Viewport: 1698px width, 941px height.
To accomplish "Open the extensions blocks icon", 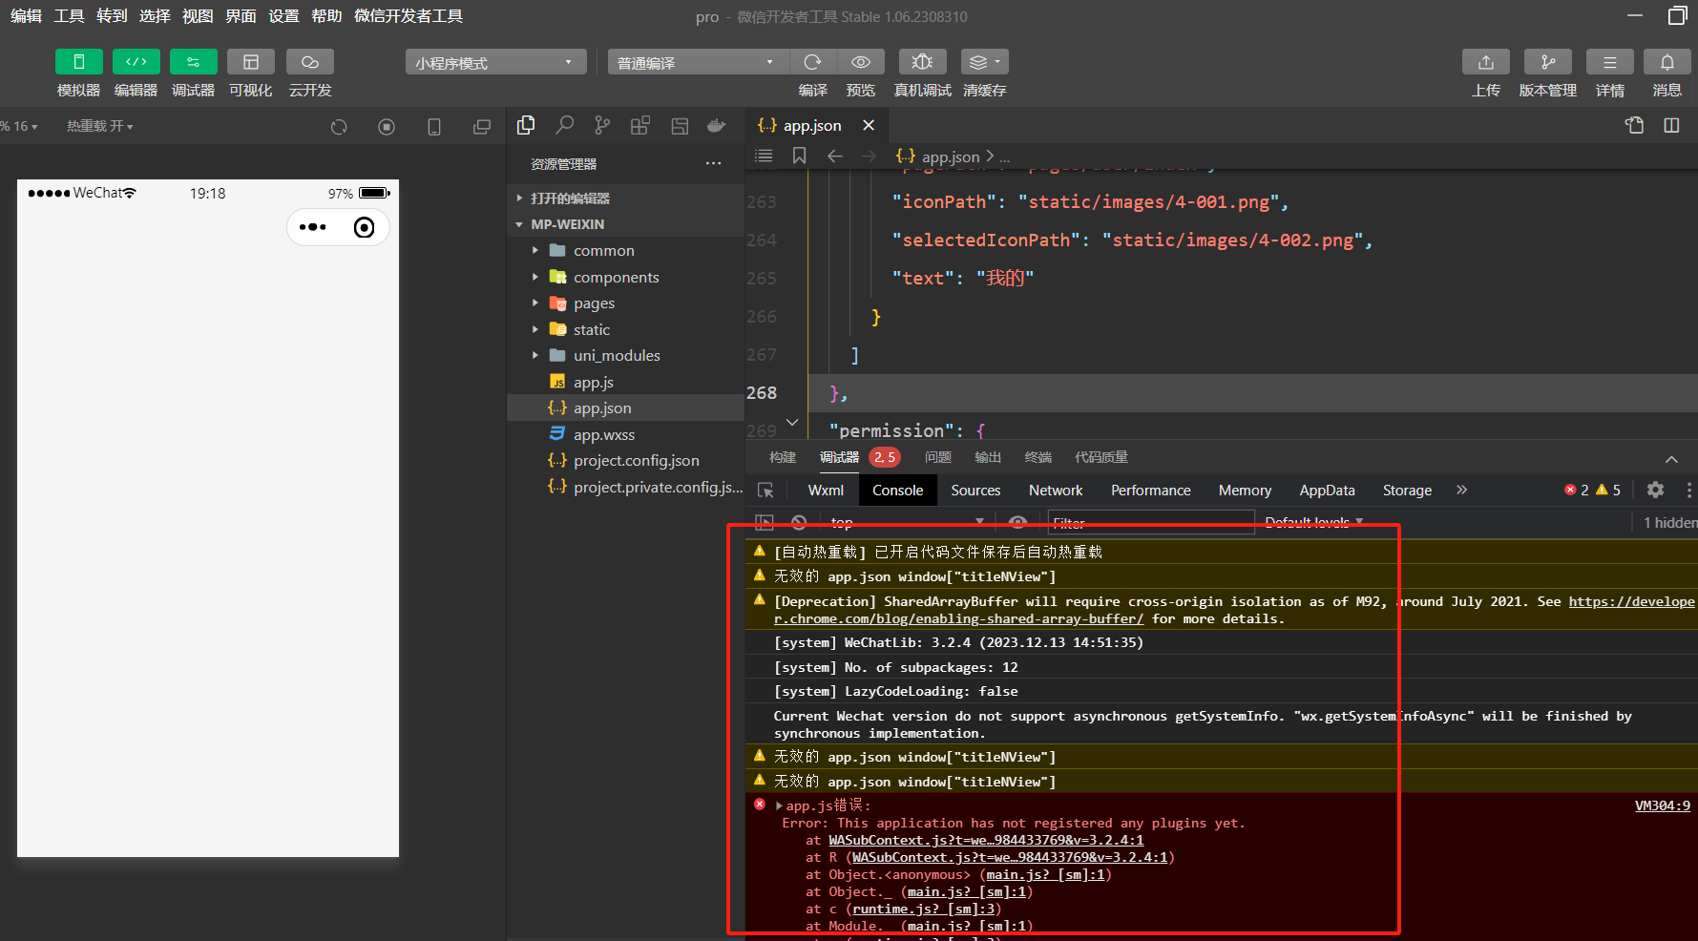I will coord(640,125).
